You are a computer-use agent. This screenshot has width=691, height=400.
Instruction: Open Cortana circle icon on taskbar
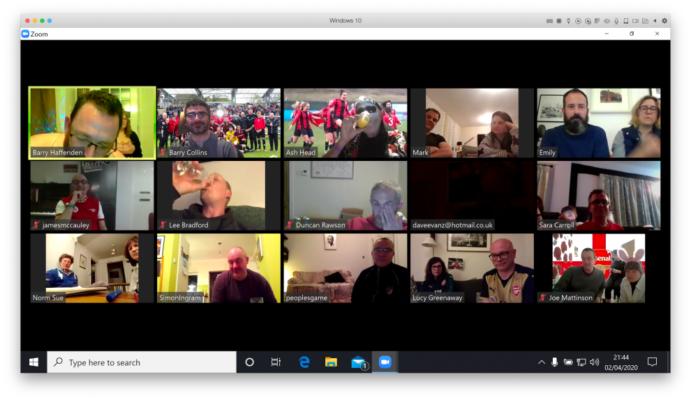pyautogui.click(x=249, y=362)
